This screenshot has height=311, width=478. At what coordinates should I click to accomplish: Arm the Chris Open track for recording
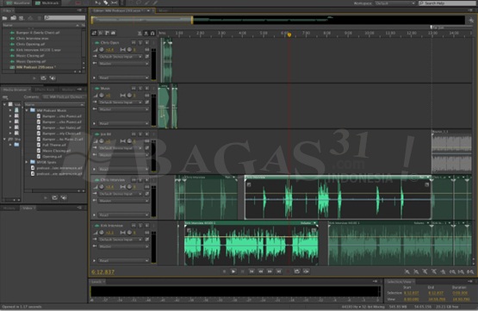pos(147,43)
